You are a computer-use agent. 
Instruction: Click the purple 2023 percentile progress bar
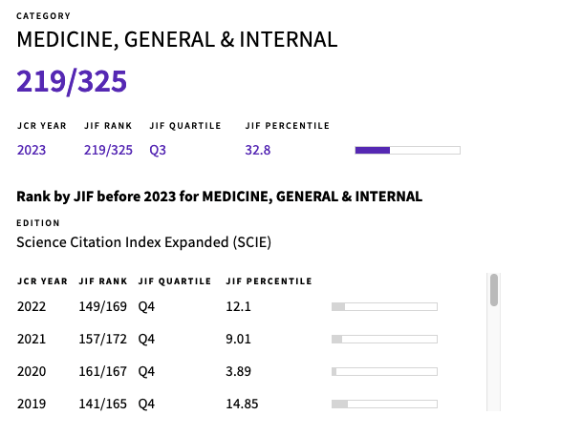pyautogui.click(x=407, y=150)
